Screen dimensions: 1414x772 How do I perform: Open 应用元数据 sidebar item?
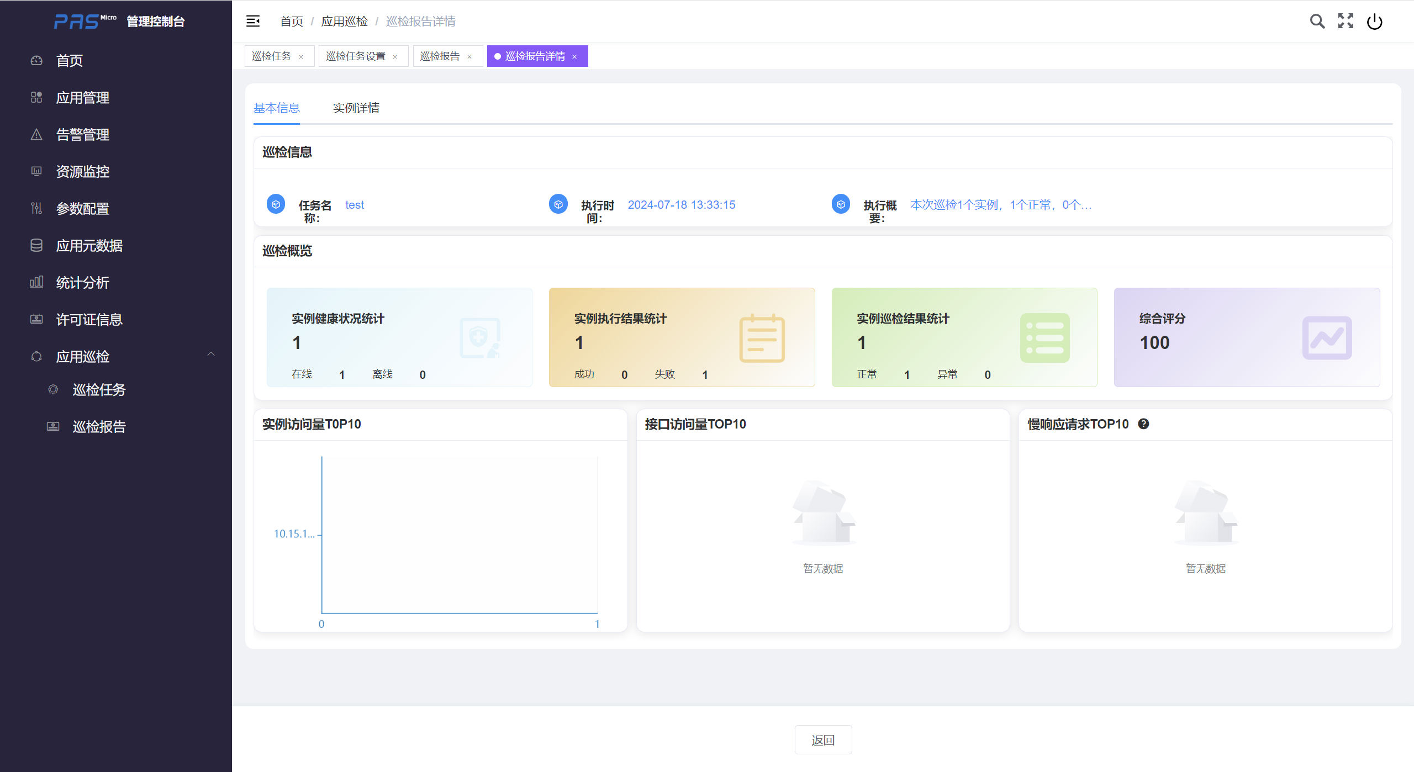[x=89, y=246]
